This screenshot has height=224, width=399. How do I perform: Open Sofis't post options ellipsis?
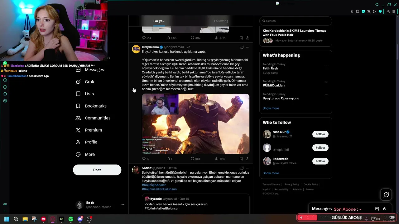click(248, 168)
